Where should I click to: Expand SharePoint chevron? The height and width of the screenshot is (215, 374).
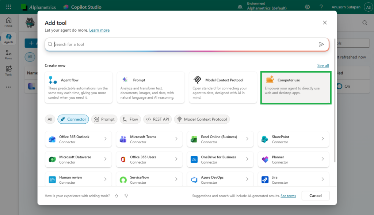pyautogui.click(x=323, y=139)
